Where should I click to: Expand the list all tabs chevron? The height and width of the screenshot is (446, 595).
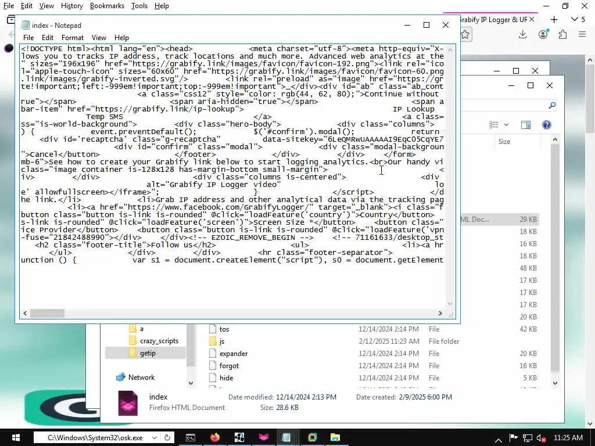(575, 19)
